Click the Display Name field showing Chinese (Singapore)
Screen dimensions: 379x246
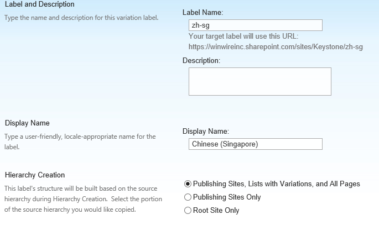256,144
